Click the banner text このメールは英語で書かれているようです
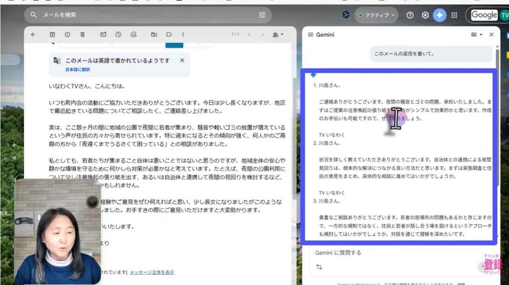The width and height of the screenshot is (509, 285). coord(117,60)
